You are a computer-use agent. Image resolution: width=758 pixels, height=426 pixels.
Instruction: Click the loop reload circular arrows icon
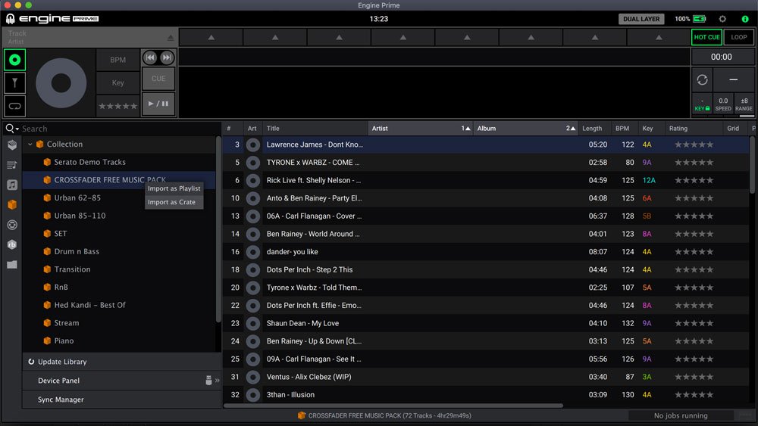(702, 79)
